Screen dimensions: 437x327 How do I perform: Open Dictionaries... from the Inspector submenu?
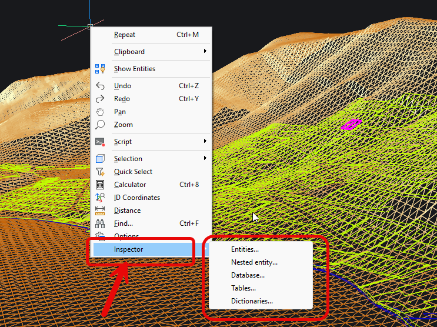pyautogui.click(x=252, y=301)
